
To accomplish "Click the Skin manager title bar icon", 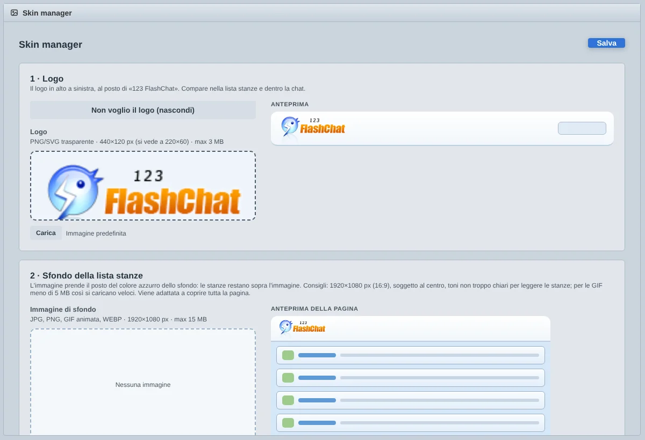I will (x=15, y=12).
